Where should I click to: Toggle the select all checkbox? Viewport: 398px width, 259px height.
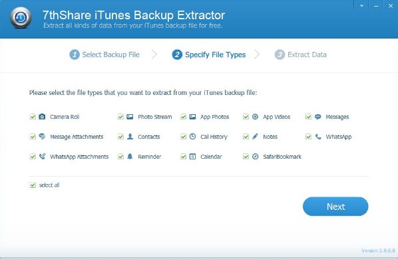point(33,185)
